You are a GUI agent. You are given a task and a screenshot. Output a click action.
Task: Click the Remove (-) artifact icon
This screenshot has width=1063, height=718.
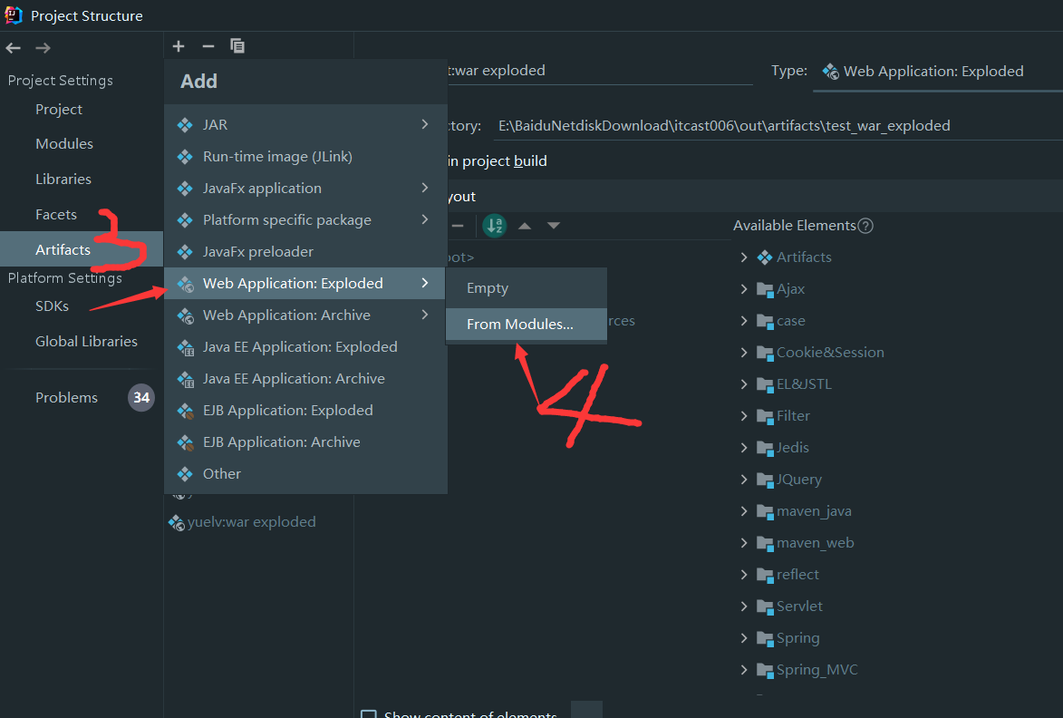[208, 46]
